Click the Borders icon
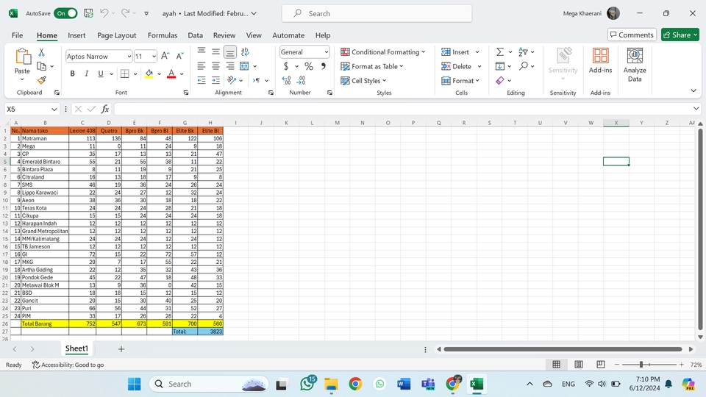The height and width of the screenshot is (397, 706). pyautogui.click(x=125, y=74)
